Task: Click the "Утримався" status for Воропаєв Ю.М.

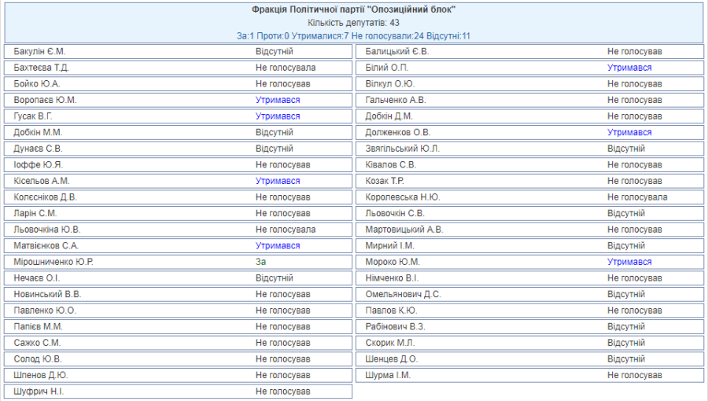Action: coord(278,100)
